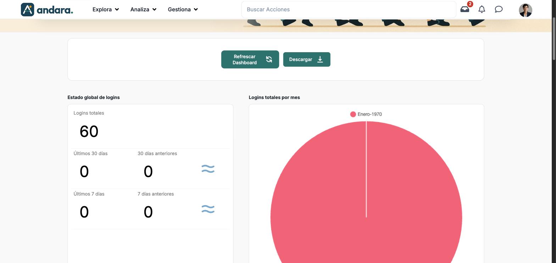556x263 pixels.
Task: Focus the Buscar Acciones search field
Action: click(349, 10)
